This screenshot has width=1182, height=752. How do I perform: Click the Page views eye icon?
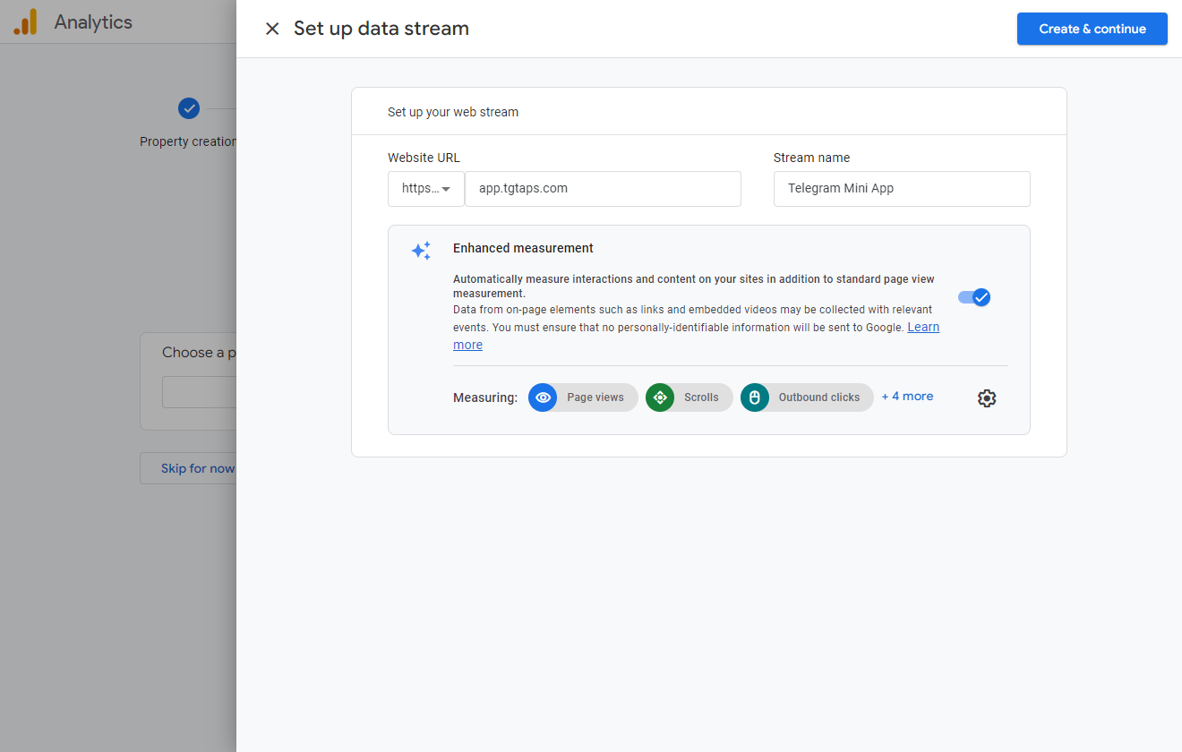coord(543,397)
